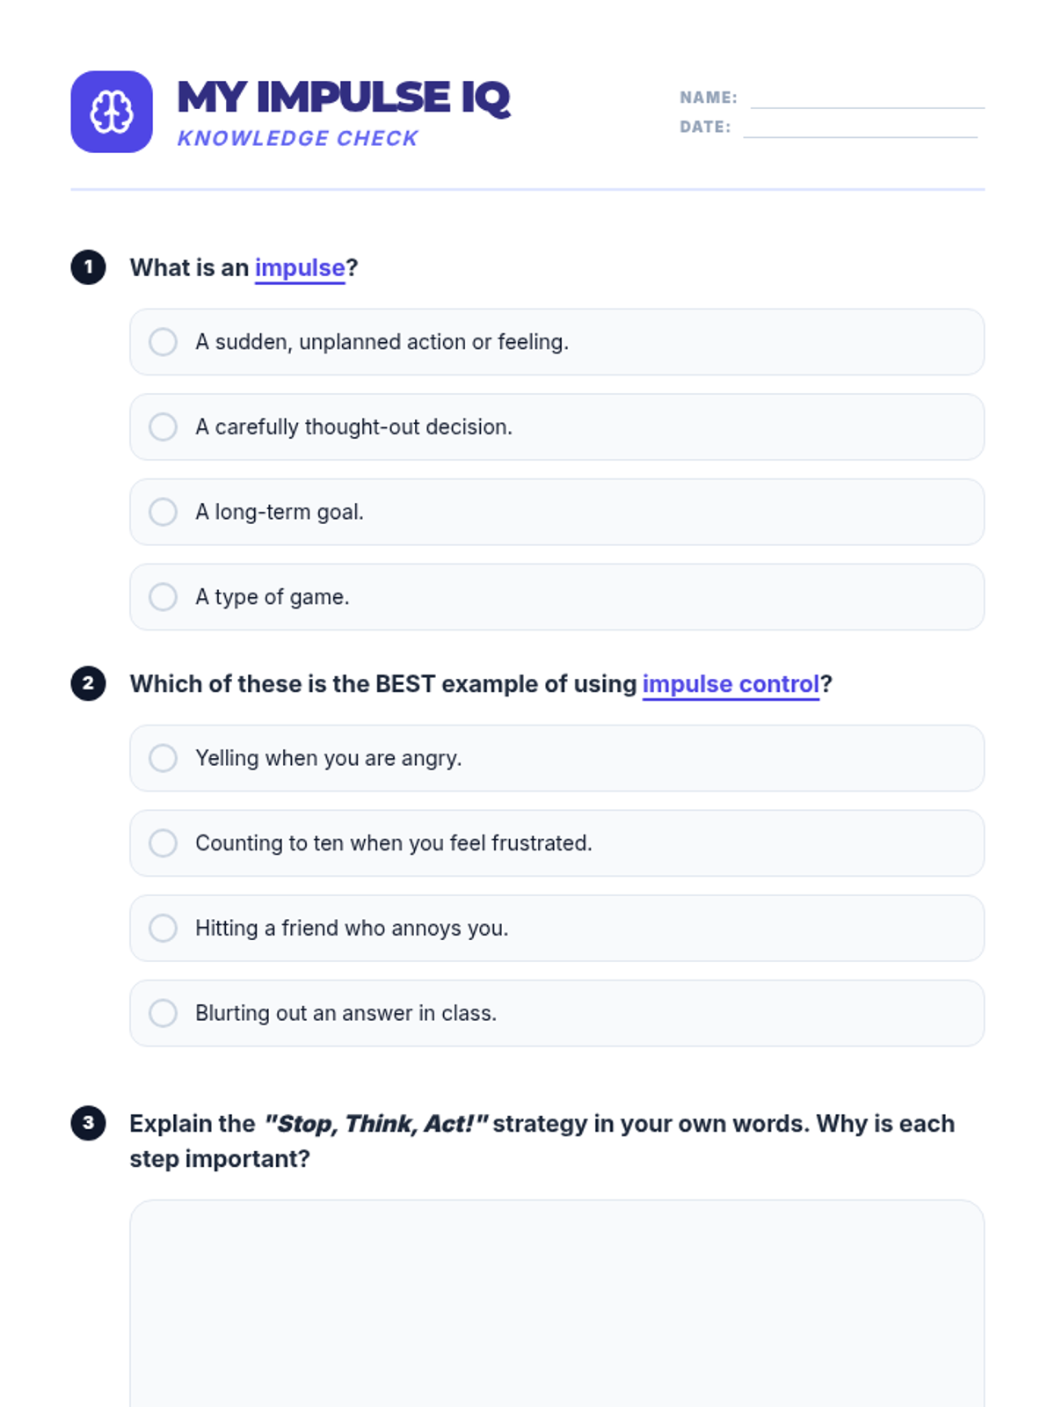
Task: Choose "A carefully thought-out decision" option
Action: 164,427
